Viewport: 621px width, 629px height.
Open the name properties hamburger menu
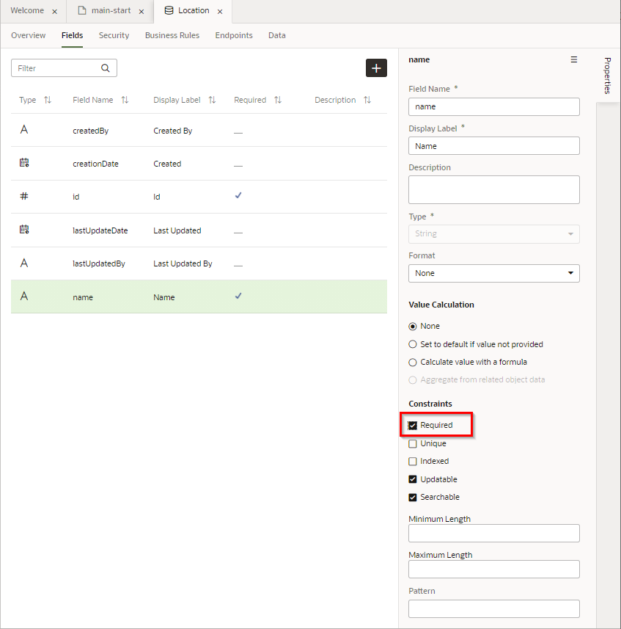(573, 60)
